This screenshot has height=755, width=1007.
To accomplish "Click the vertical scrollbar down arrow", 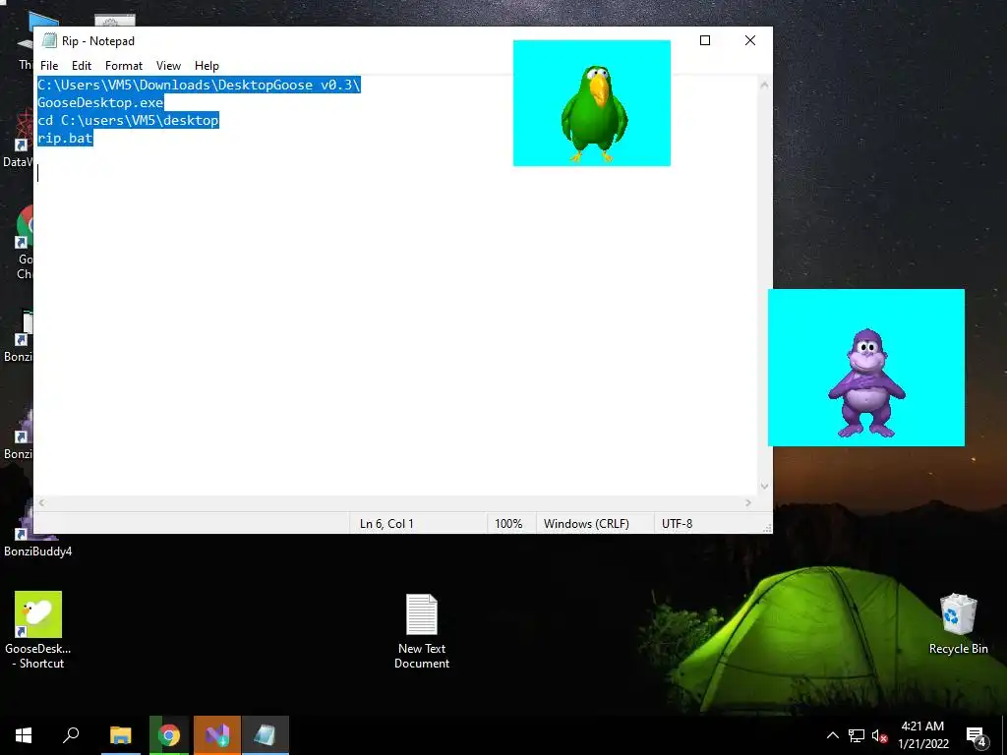I will 764,487.
